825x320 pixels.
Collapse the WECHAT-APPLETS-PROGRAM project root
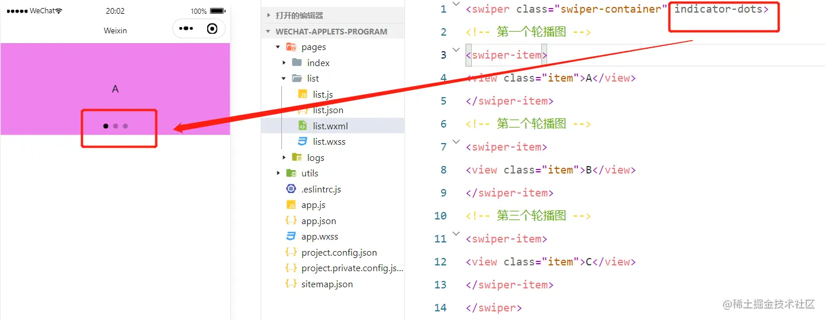269,32
